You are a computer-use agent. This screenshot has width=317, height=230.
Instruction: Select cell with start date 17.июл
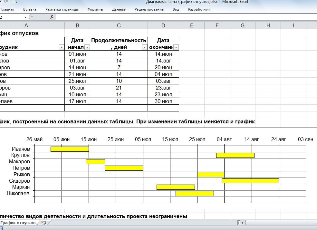click(77, 101)
